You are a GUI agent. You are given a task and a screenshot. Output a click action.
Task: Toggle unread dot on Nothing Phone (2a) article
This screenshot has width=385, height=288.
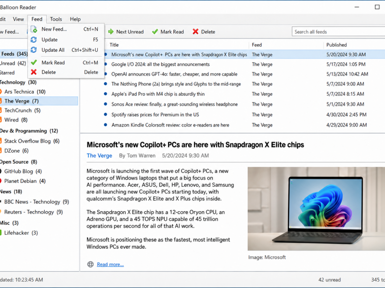105,84
